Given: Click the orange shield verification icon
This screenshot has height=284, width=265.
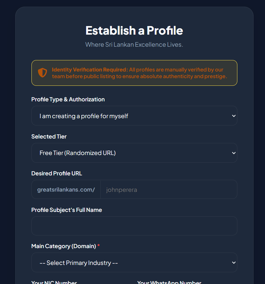Looking at the screenshot, I should click(x=42, y=73).
